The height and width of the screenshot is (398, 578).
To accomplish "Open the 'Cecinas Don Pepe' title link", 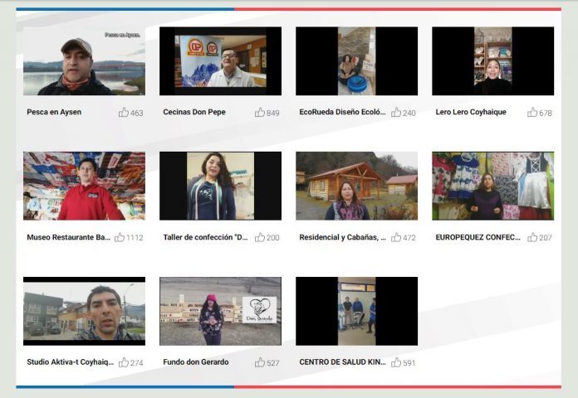I will [194, 112].
